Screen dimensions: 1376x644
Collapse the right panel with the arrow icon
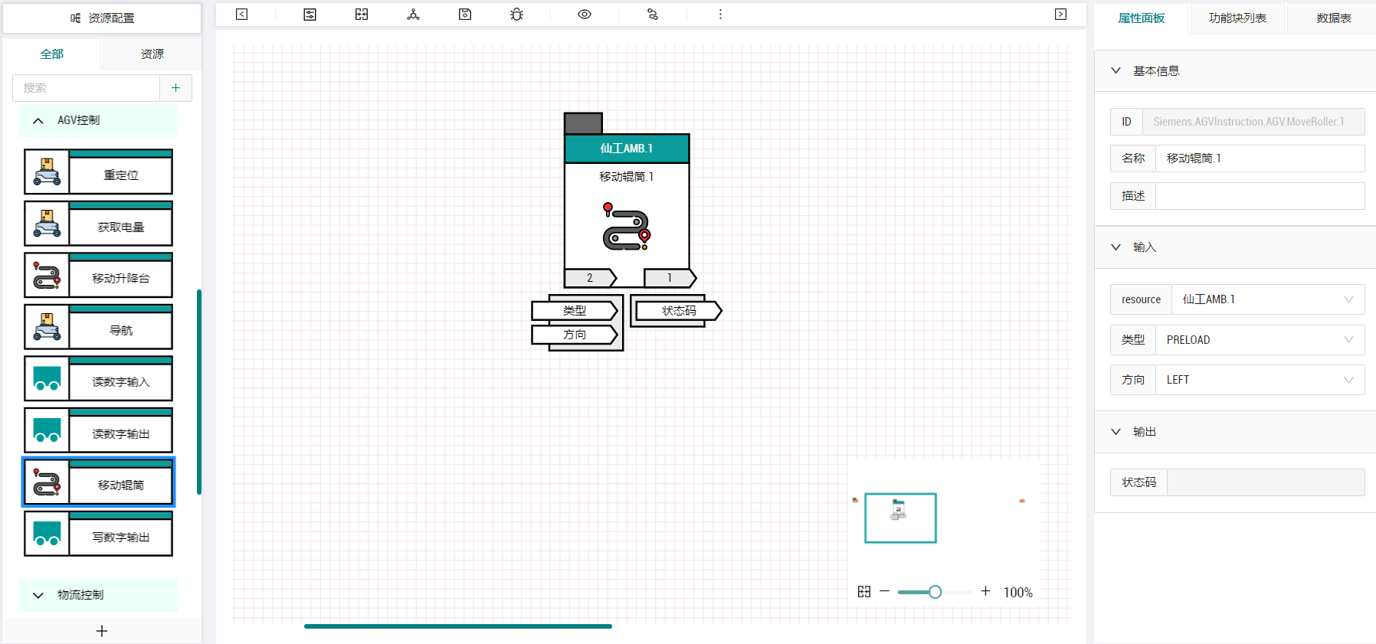click(x=1060, y=15)
